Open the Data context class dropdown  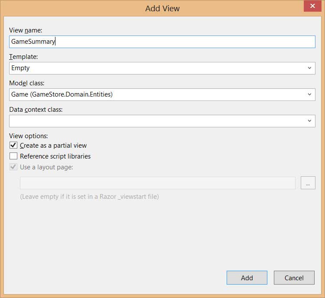click(162, 121)
